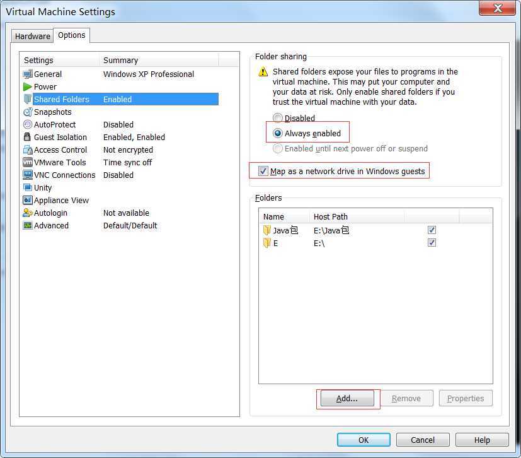Click the Autologin users icon
Screen dimensions: 521x458
tap(28, 213)
